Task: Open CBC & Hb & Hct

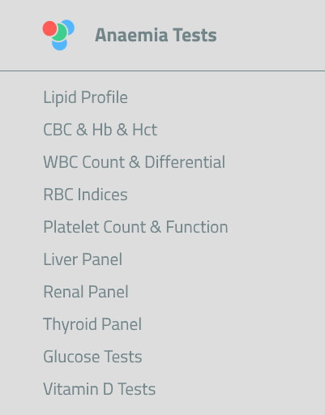Action: pos(100,130)
